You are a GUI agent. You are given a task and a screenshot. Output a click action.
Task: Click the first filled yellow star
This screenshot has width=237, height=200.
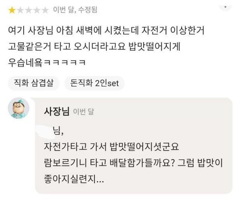(x=12, y=10)
